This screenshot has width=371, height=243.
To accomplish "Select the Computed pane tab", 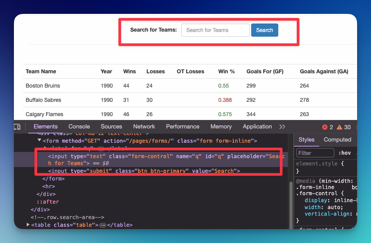I will point(337,140).
